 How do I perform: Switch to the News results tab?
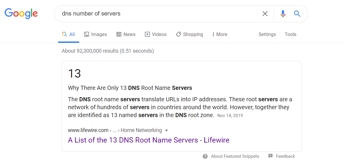(126, 34)
